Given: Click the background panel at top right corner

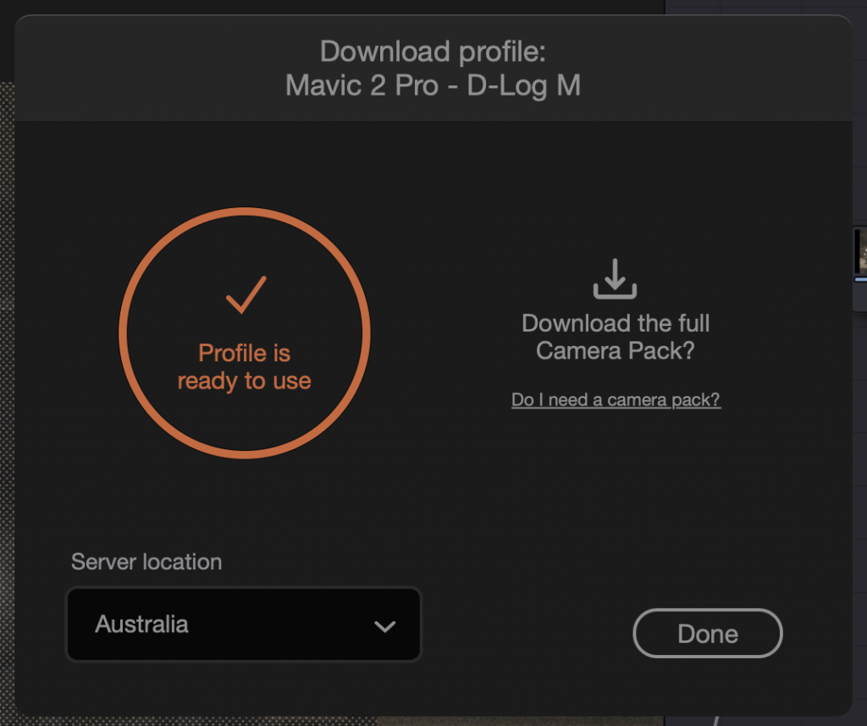Looking at the screenshot, I should pos(765,7).
